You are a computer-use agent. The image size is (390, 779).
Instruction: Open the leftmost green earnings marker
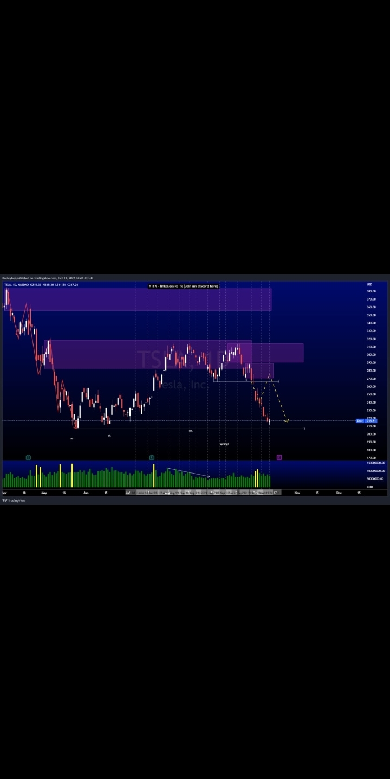(28, 457)
